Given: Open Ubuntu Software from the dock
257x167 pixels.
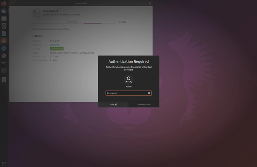Looking at the screenshot, I should [x=4, y=41].
